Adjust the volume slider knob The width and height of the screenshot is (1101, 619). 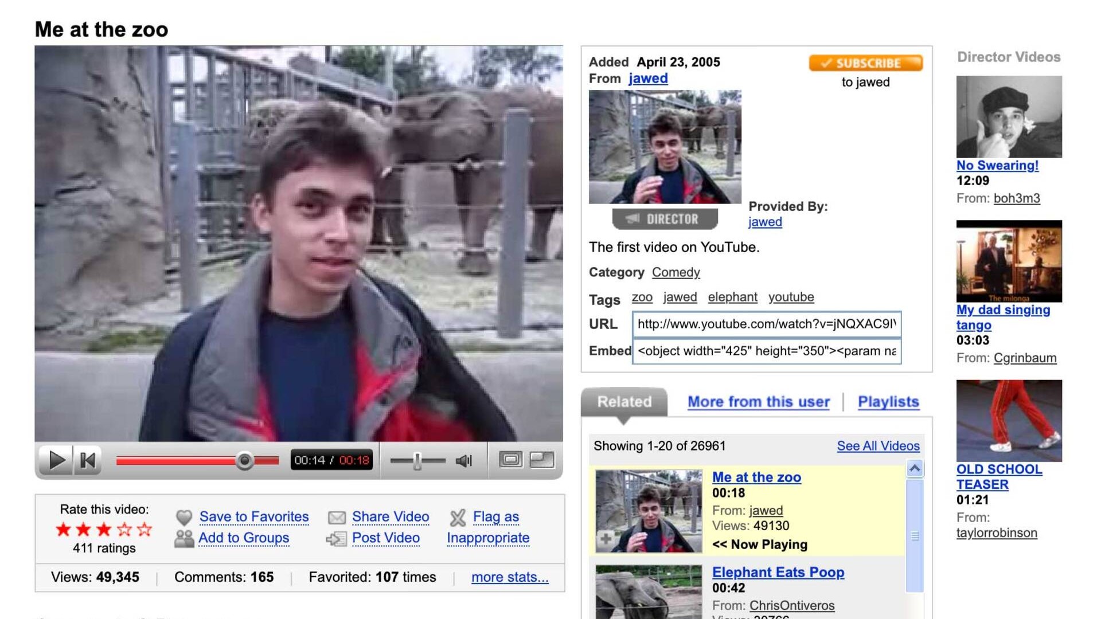click(417, 460)
